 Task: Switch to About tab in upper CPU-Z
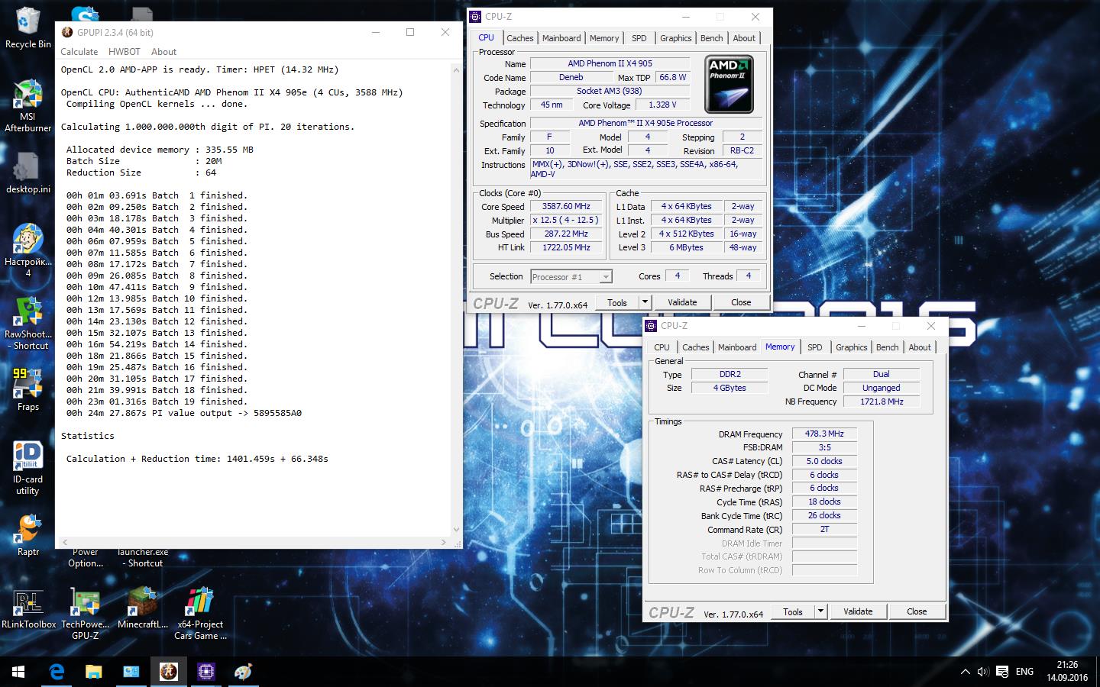[744, 38]
